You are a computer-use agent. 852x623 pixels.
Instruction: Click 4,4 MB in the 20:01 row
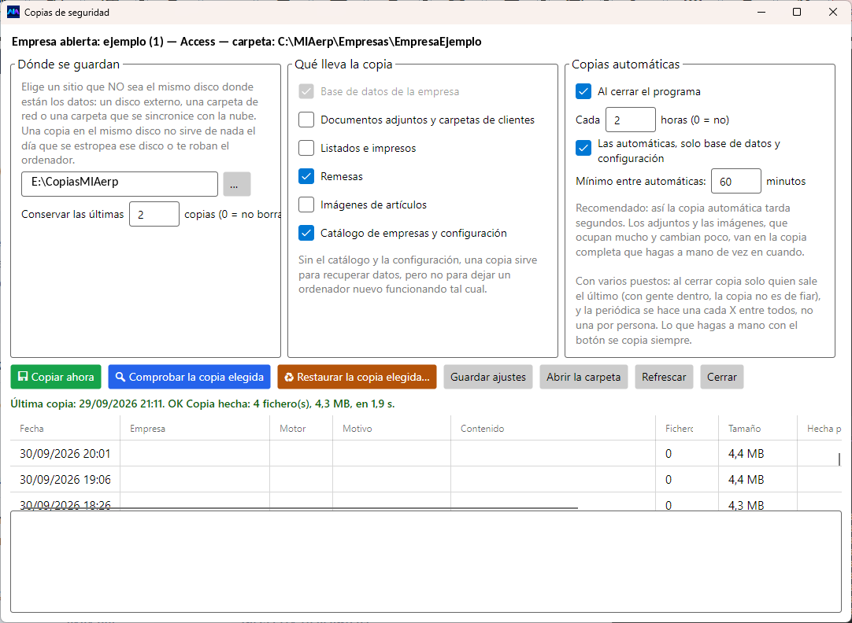click(x=746, y=453)
